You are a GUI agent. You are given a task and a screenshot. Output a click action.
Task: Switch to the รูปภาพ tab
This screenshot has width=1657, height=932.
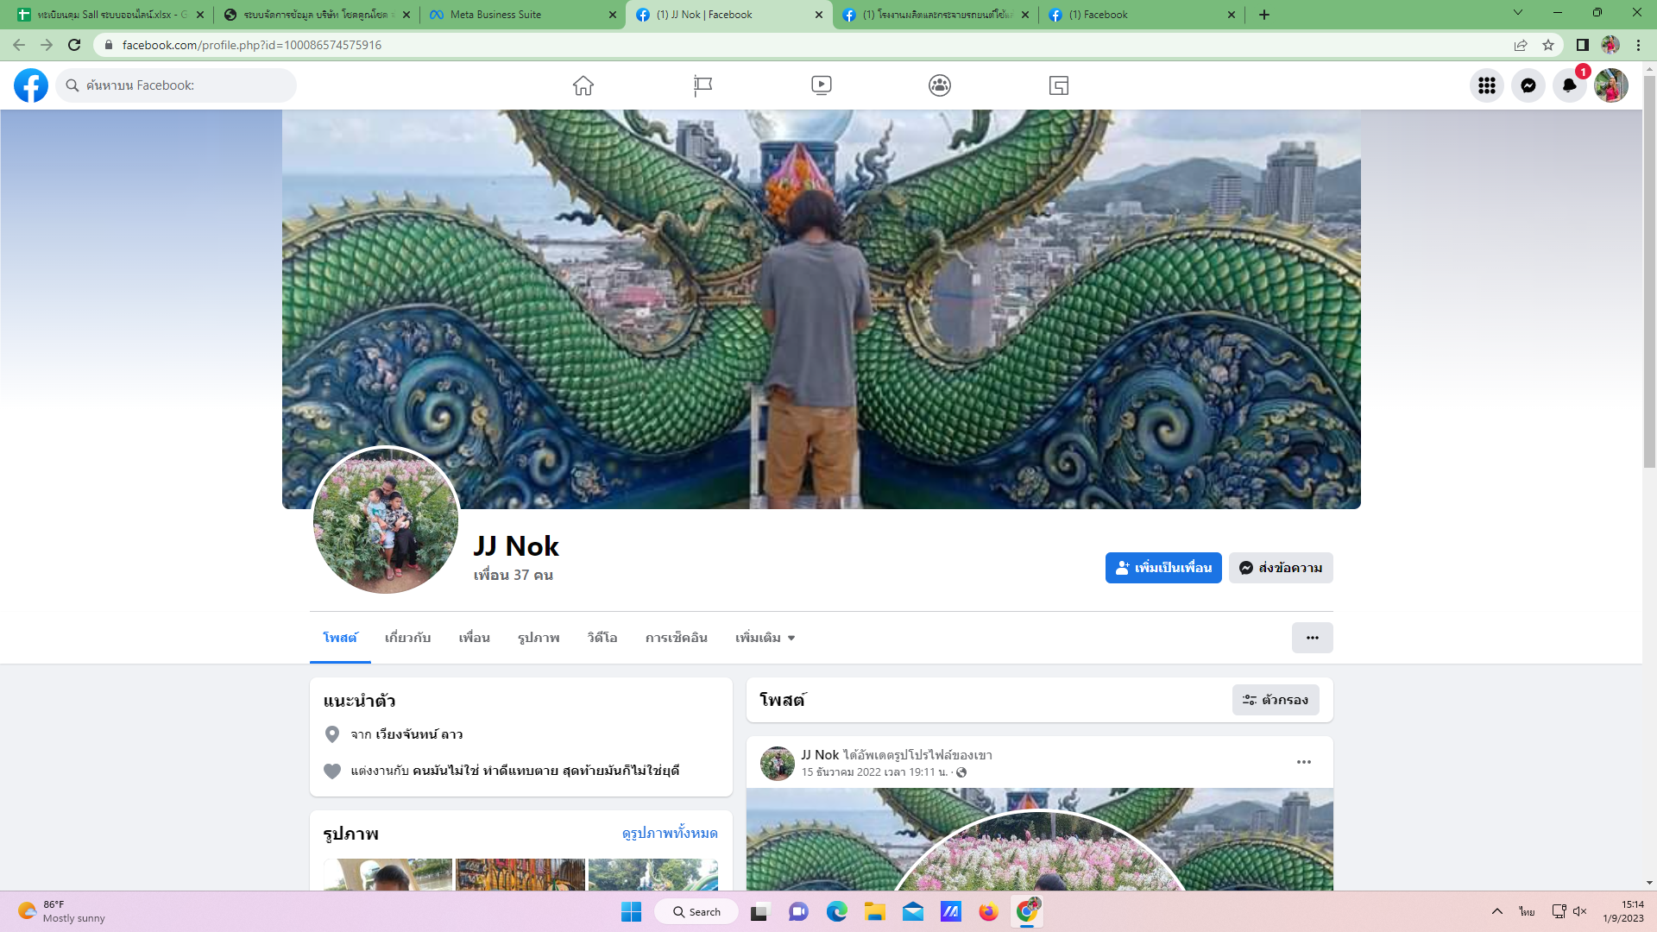tap(539, 638)
